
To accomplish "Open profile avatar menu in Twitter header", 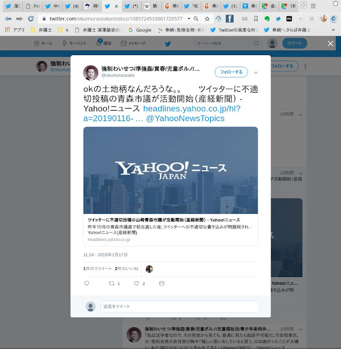I will coord(272,43).
